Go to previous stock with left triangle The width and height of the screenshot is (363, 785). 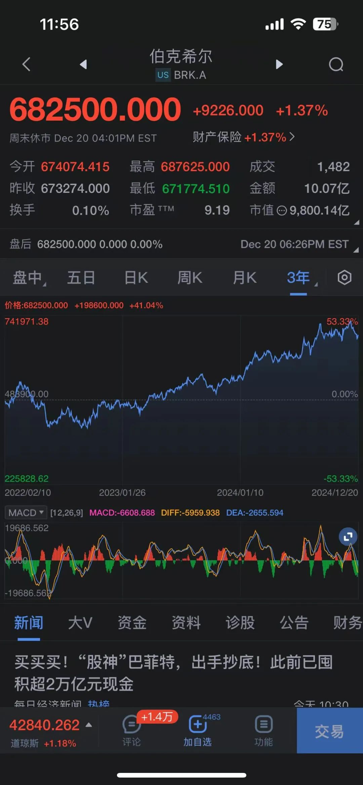click(83, 64)
